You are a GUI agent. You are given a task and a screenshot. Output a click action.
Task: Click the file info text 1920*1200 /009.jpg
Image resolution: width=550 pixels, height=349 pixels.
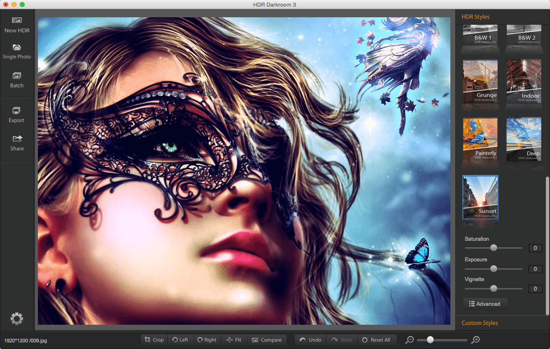[25, 341]
